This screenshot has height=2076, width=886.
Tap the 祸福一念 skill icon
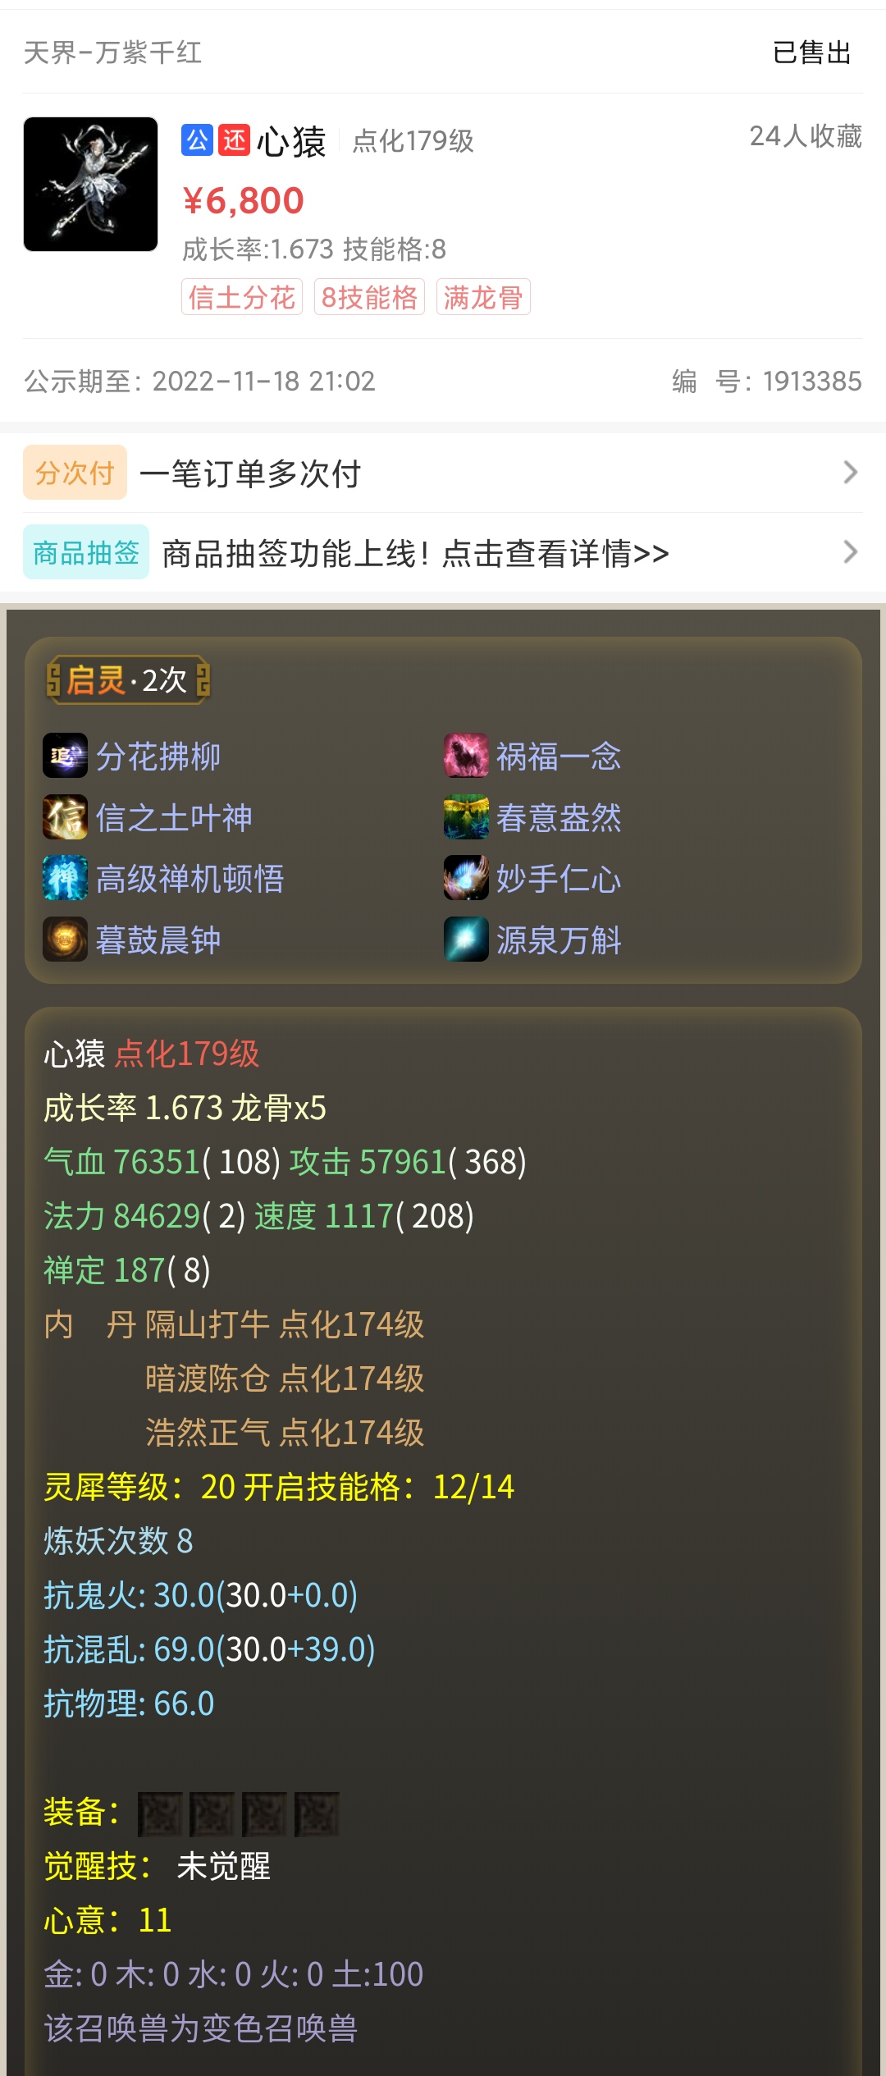(466, 755)
